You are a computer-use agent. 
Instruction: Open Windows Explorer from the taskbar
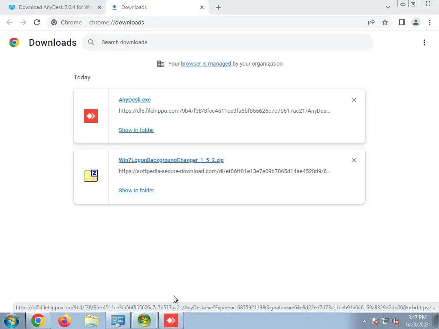pyautogui.click(x=91, y=320)
